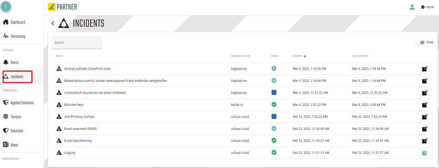Sort by Status column header
439x168 pixels.
pyautogui.click(x=274, y=56)
